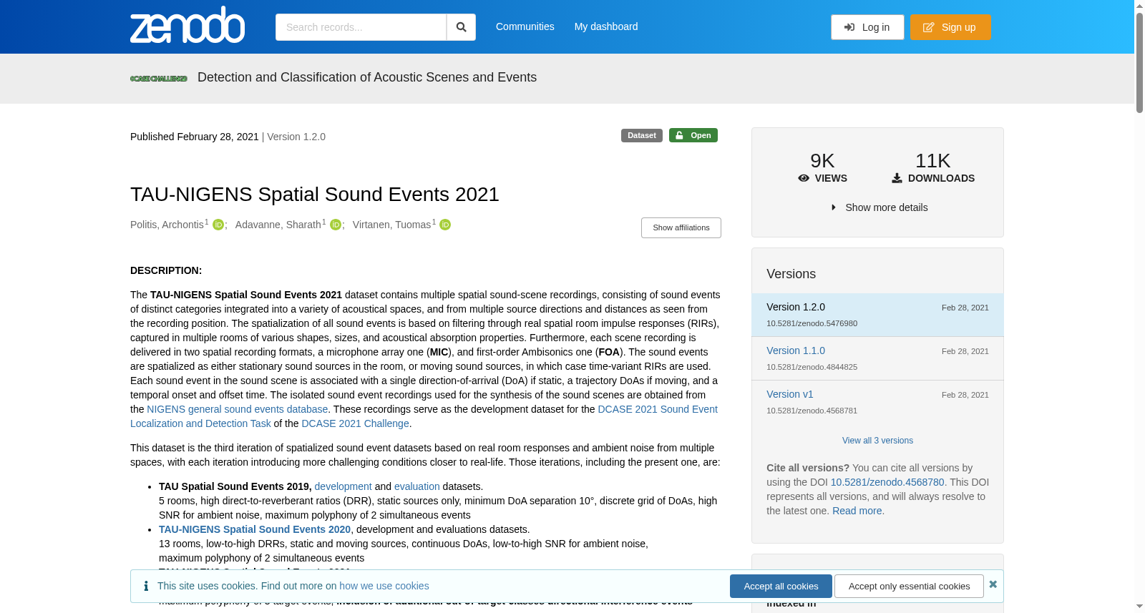Select Version v1 in versions list

pos(790,394)
